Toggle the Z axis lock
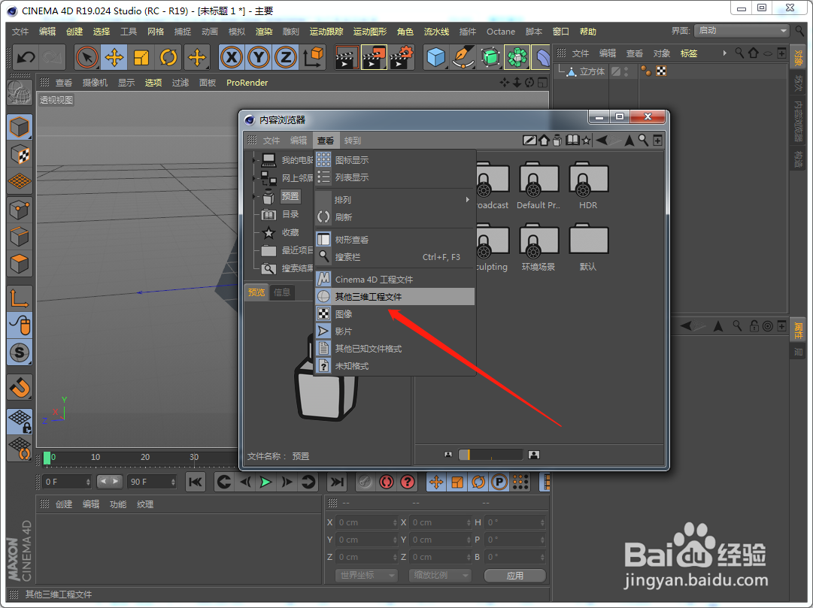The image size is (813, 608). click(x=287, y=57)
